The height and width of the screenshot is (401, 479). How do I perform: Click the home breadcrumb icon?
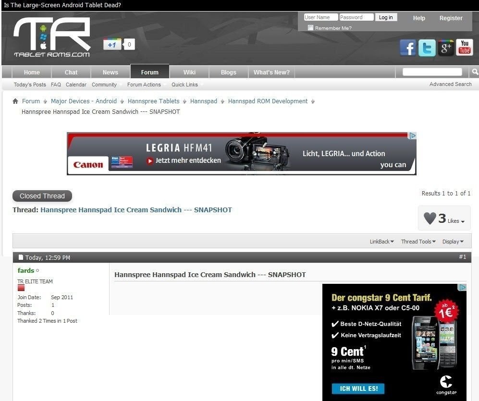[15, 101]
